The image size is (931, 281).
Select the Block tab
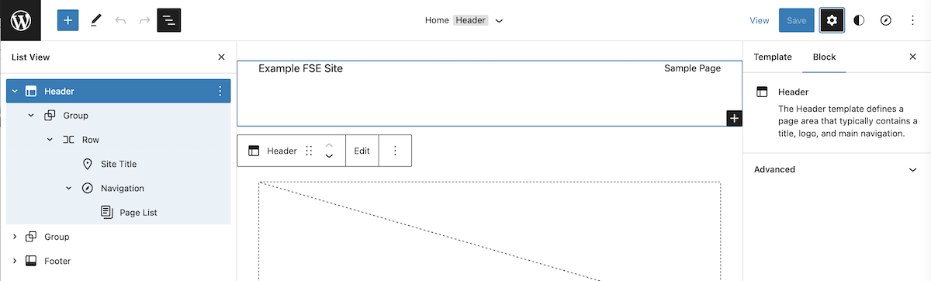click(824, 57)
